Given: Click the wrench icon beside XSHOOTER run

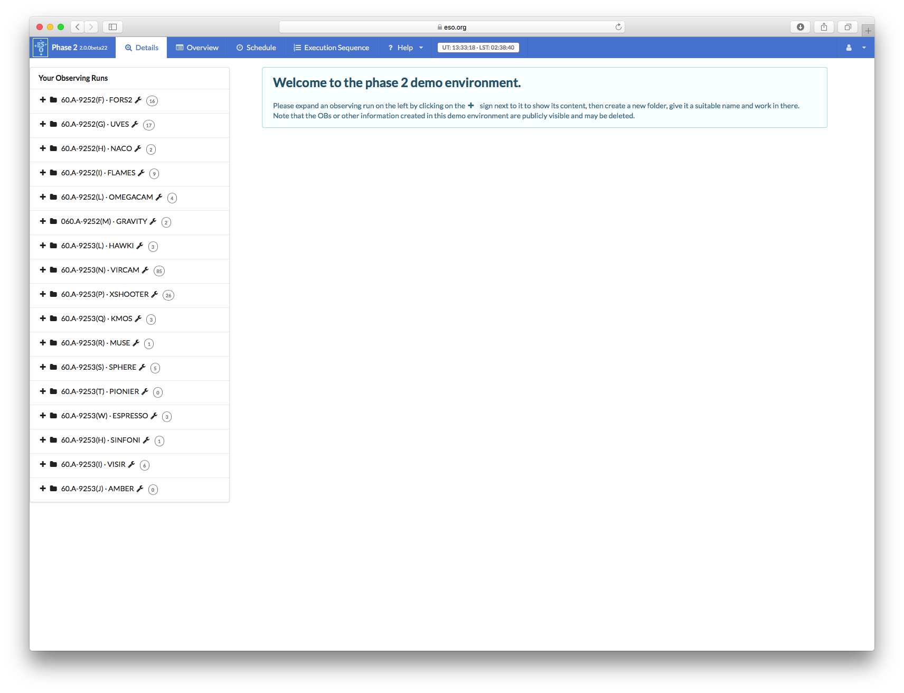Looking at the screenshot, I should 155,294.
